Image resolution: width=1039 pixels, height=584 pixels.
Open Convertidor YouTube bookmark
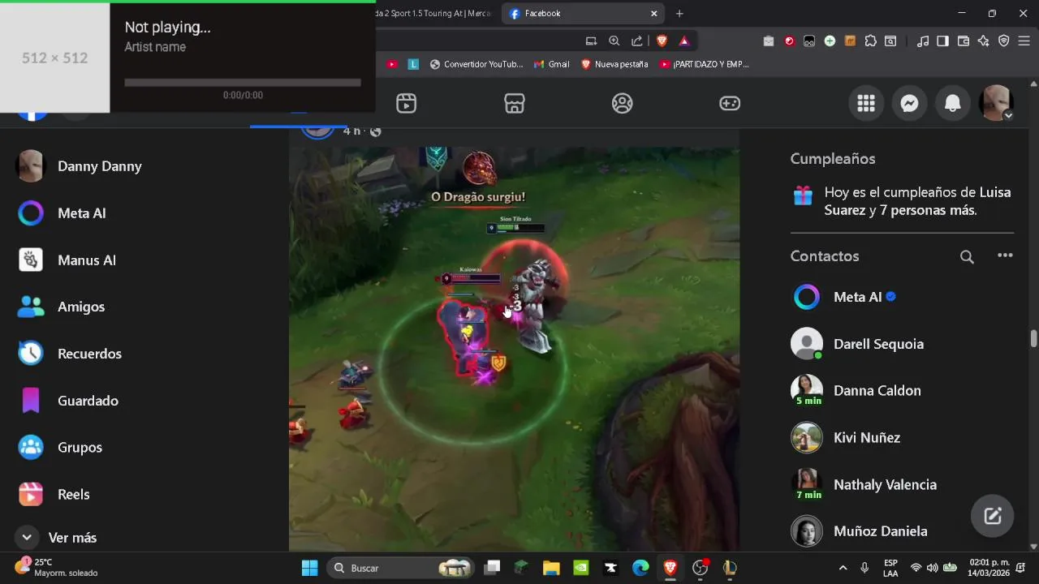pos(476,64)
